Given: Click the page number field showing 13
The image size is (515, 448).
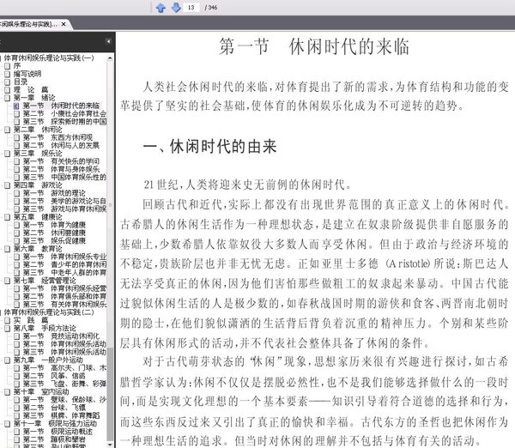Looking at the screenshot, I should click(191, 7).
